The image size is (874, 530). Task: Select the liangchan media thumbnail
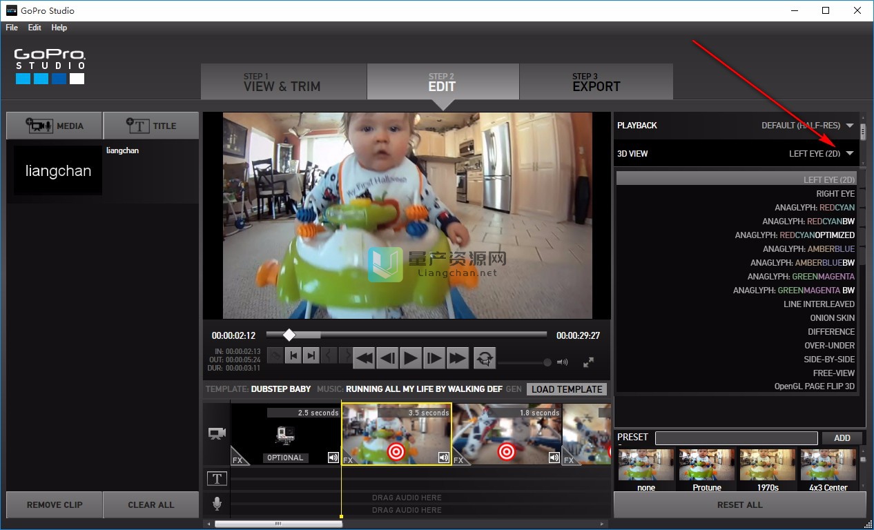(x=58, y=170)
